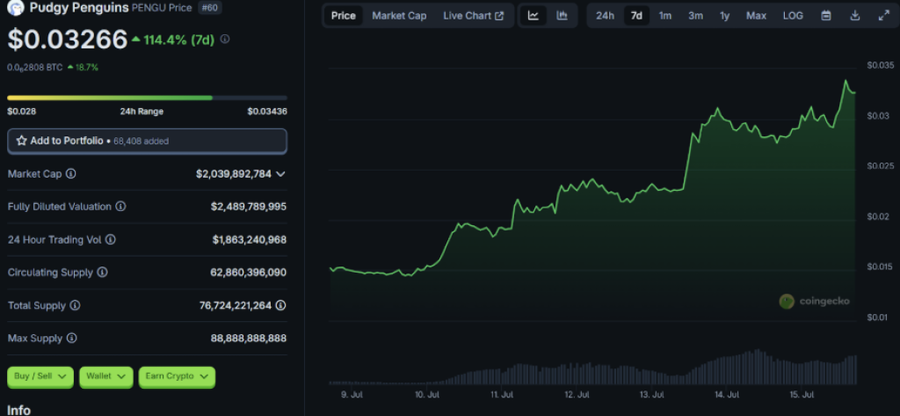Open the calendar date range picker
Viewport: 900px width, 416px height.
826,16
